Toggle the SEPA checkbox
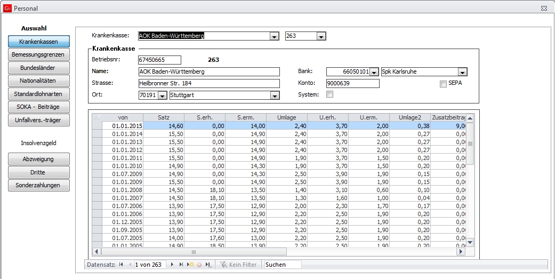The image size is (555, 279). click(x=443, y=84)
